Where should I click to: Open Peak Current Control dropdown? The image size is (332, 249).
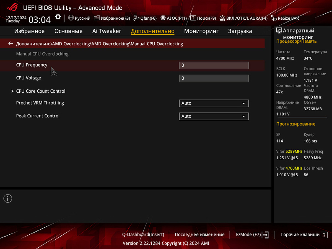click(x=214, y=116)
